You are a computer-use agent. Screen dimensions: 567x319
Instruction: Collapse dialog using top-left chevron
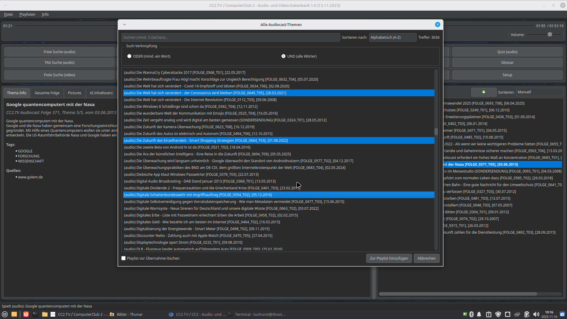[x=125, y=25]
